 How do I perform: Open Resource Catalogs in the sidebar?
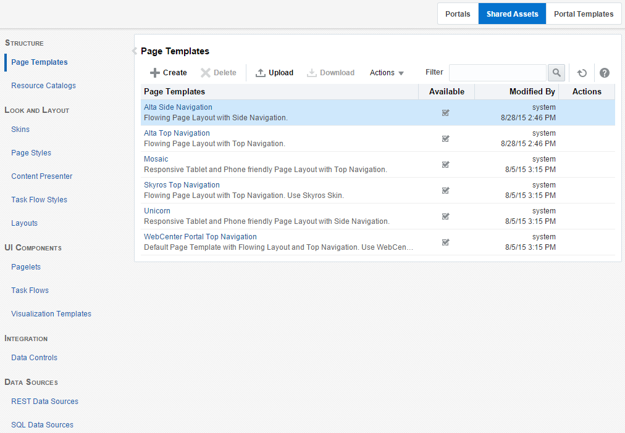tap(43, 86)
